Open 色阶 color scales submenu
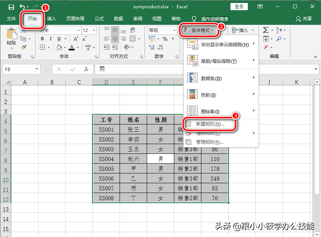The width and height of the screenshot is (321, 237). click(x=221, y=95)
